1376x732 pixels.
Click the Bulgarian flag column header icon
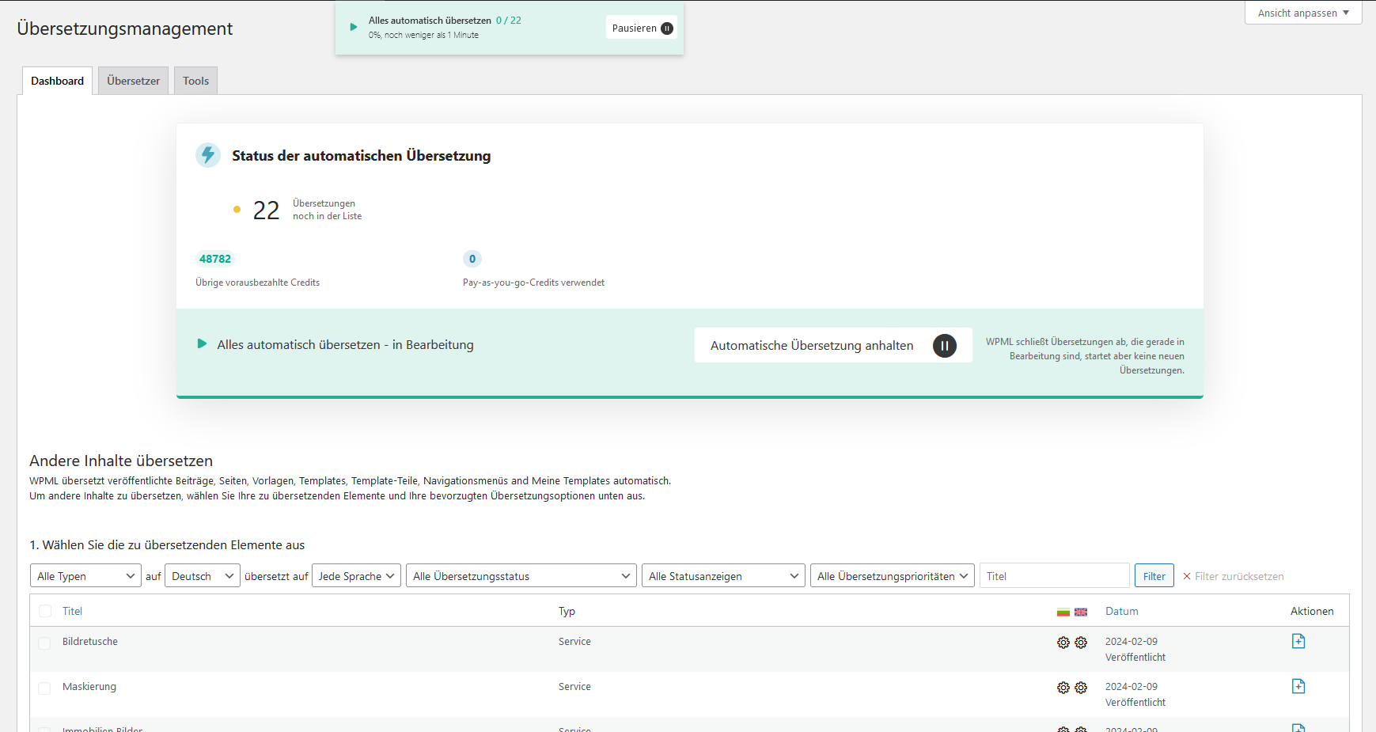click(x=1063, y=612)
